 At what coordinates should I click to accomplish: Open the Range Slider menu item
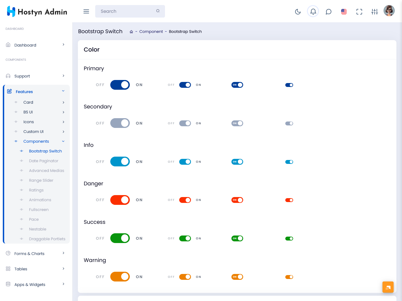click(41, 180)
